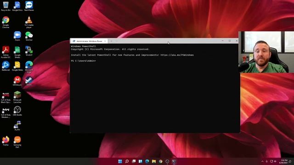Click the Windows Terminal taskbar icon

[x=174, y=161]
